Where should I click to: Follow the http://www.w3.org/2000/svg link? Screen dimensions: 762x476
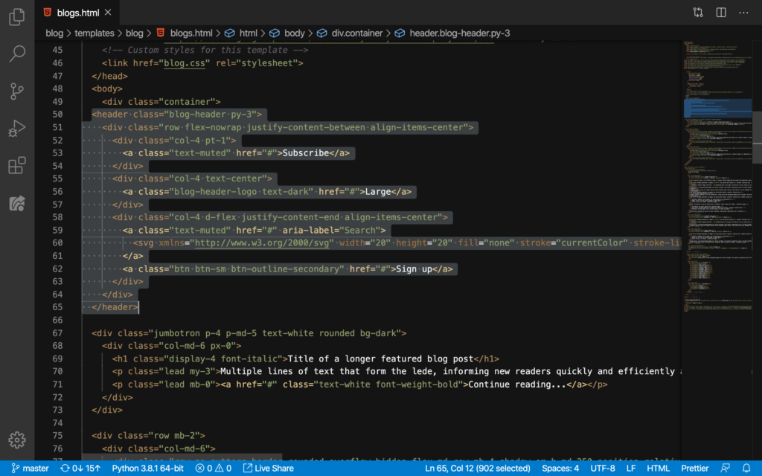[262, 243]
